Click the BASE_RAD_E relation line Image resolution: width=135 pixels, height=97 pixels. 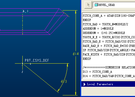[109, 46]
